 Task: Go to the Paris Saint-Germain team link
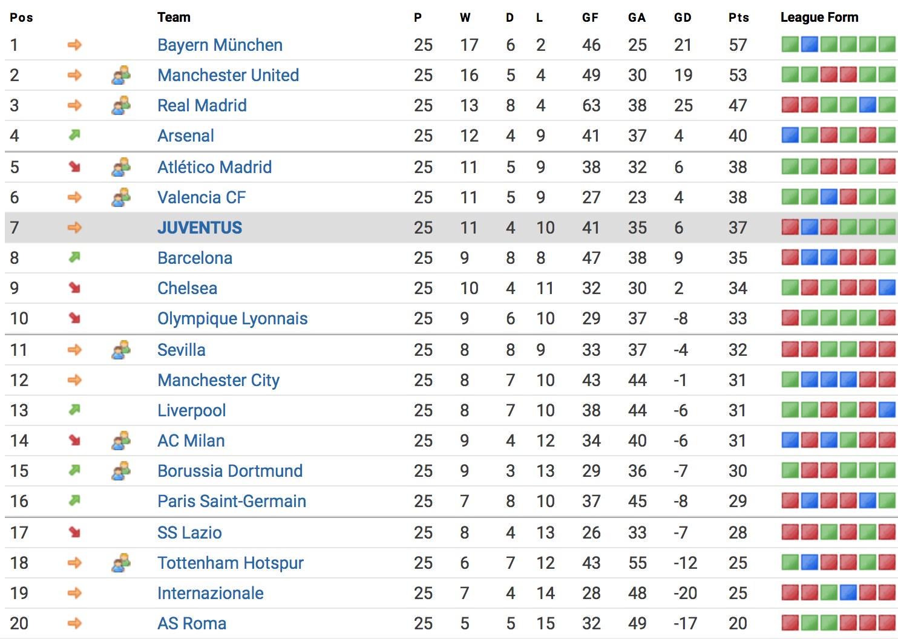[232, 501]
